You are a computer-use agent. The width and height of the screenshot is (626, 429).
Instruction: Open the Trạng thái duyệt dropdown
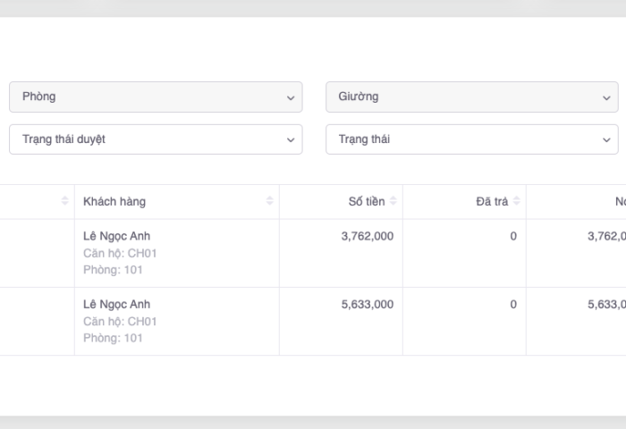click(156, 139)
